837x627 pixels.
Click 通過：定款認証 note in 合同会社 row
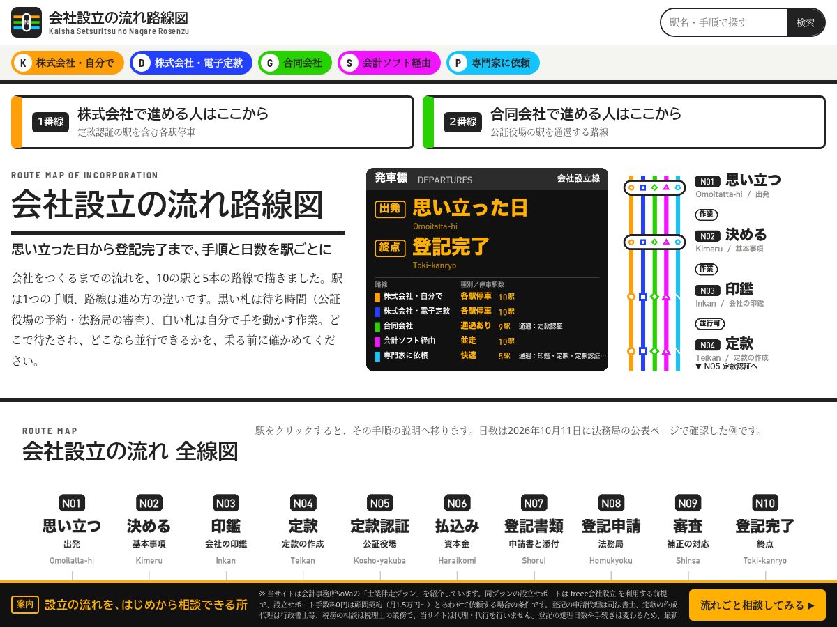tap(541, 327)
